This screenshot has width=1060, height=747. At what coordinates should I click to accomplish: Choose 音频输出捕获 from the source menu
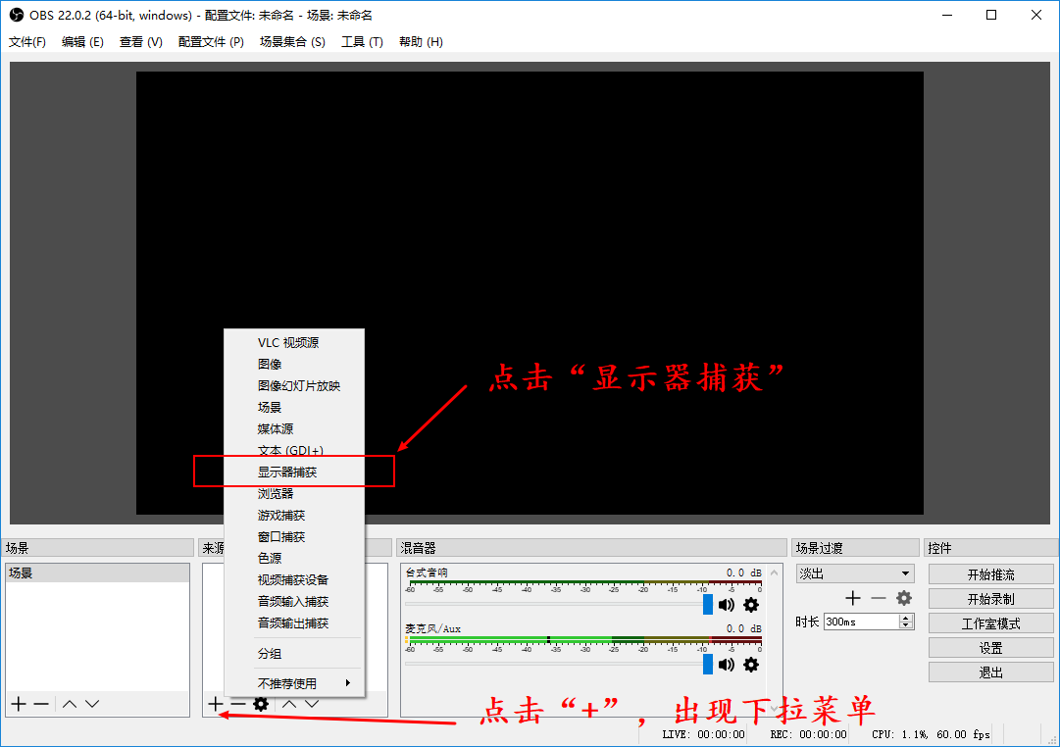click(294, 623)
